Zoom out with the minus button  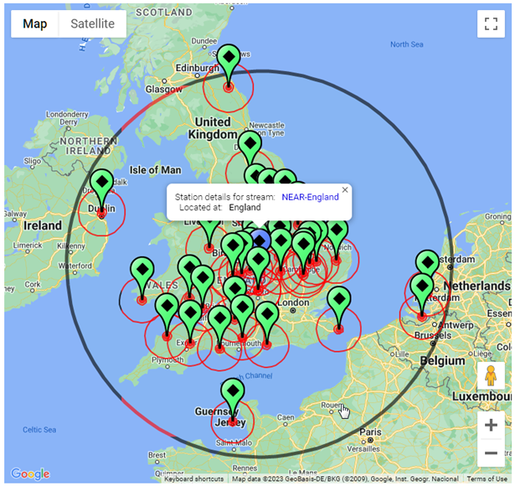tap(491, 453)
